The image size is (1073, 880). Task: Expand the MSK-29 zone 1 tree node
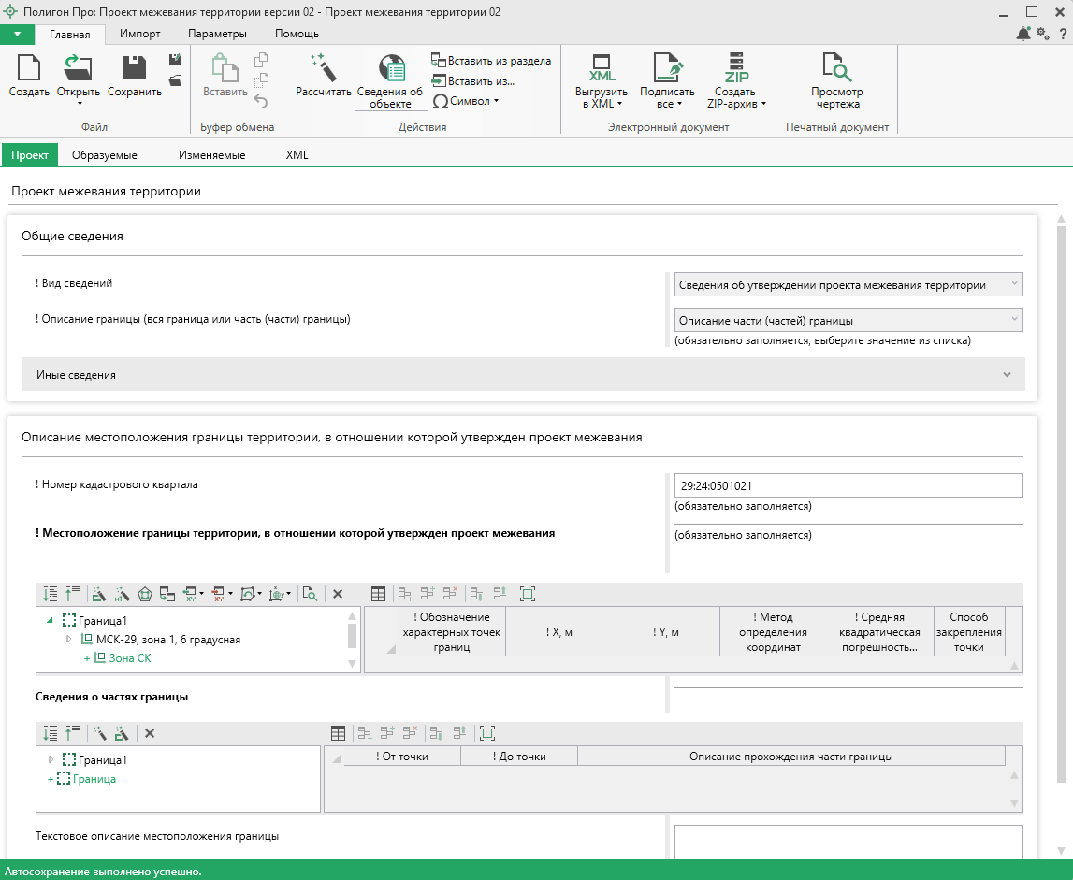tap(68, 640)
